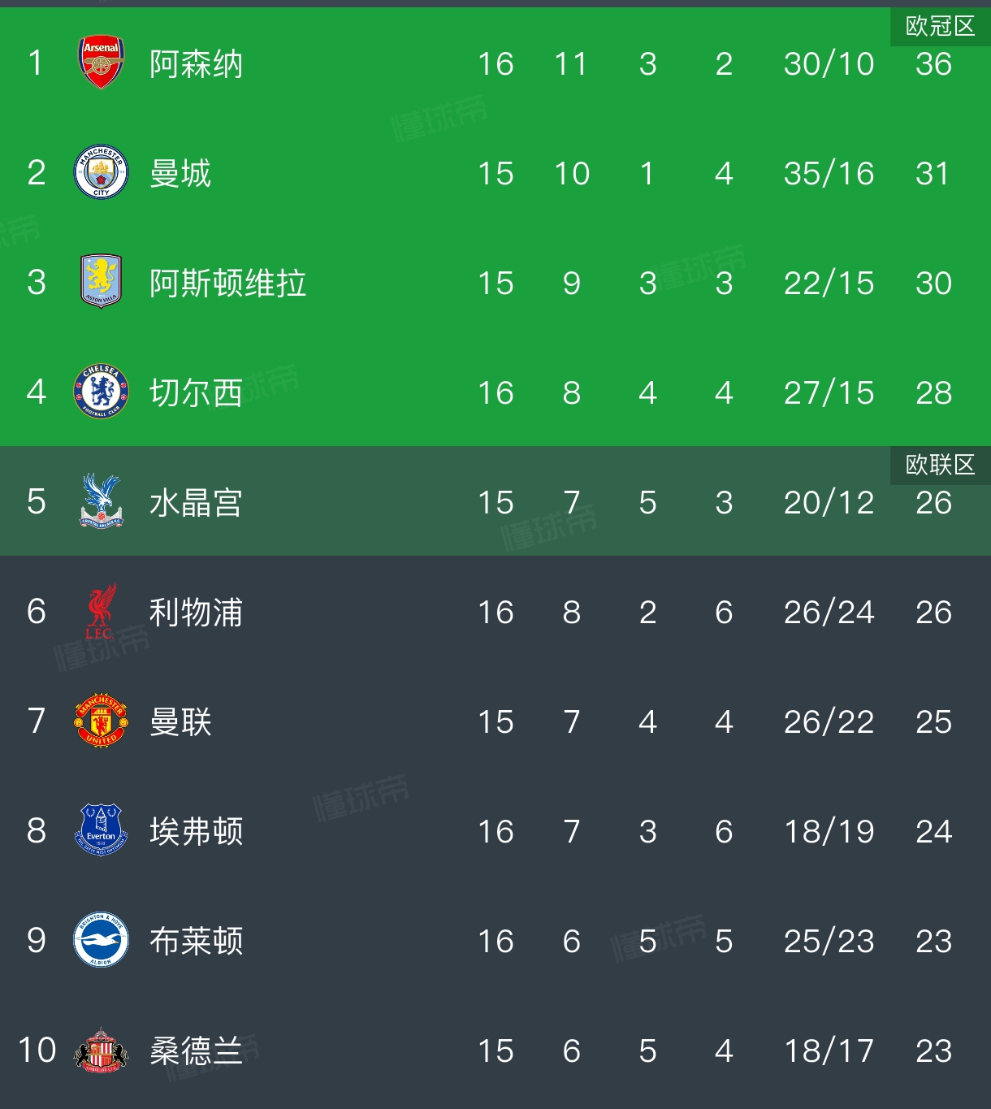This screenshot has width=991, height=1109.
Task: Click the Manchester City club crest
Action: coord(101,172)
